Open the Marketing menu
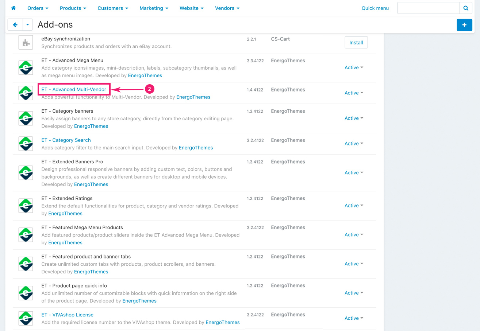480x331 pixels. (154, 8)
